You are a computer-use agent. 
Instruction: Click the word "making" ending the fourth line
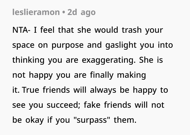coord(131,75)
